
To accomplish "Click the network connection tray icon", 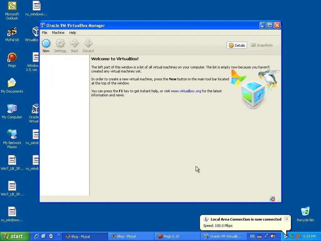I will point(286,237).
